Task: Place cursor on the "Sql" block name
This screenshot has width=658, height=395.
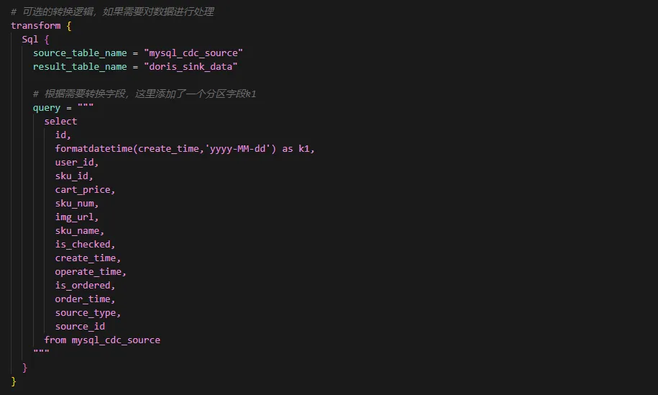Action: [x=29, y=40]
